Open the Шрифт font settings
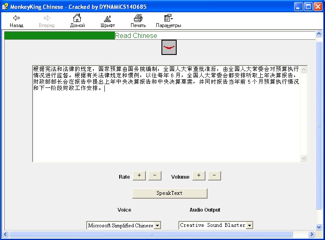Screen dimensions: 325x240 click(108, 21)
